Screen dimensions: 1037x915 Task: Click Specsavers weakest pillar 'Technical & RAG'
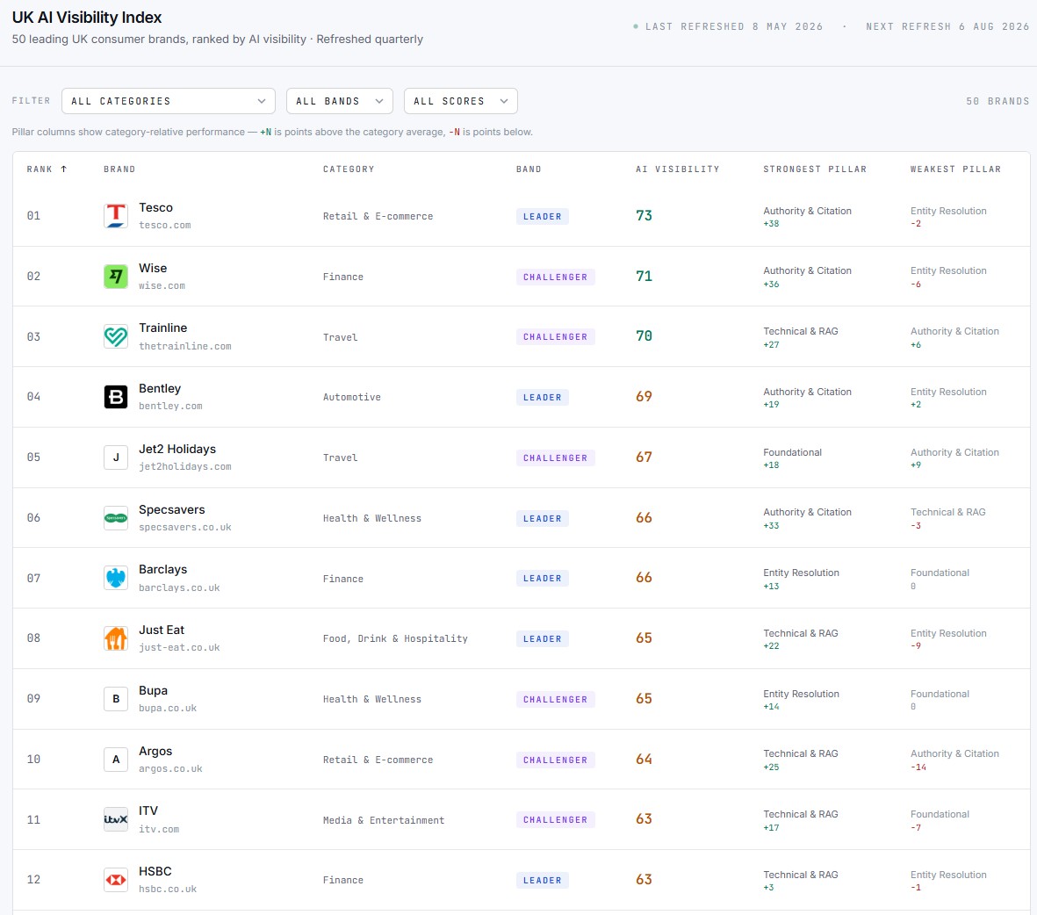tap(947, 512)
